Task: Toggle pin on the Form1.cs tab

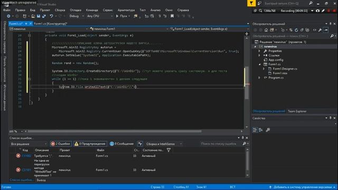Action: [x=26, y=24]
